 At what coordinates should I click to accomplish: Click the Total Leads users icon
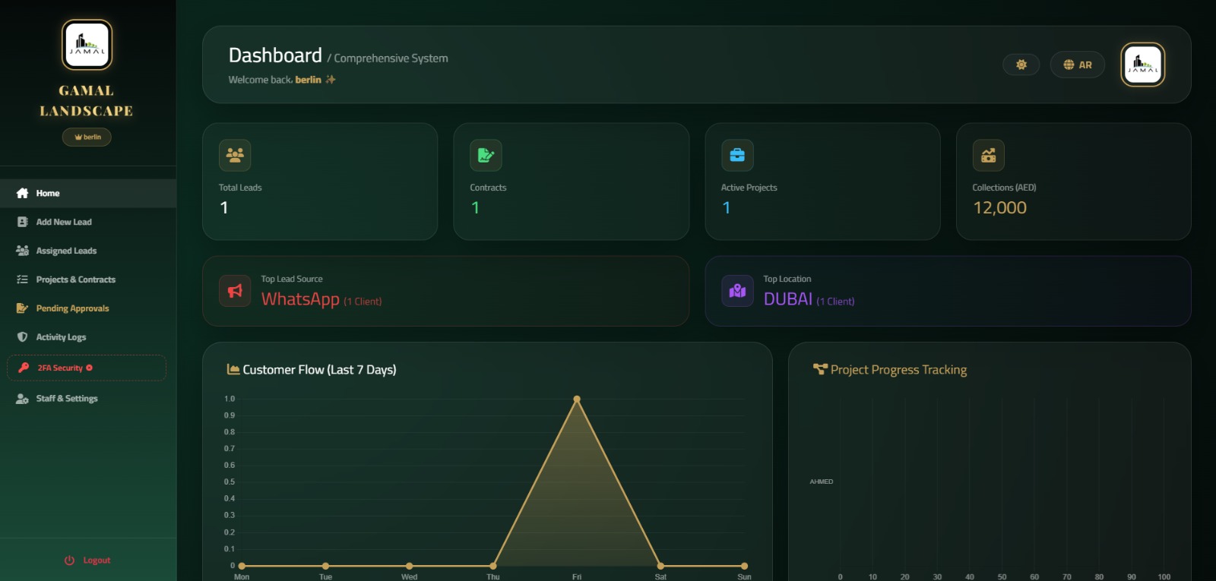(x=235, y=155)
